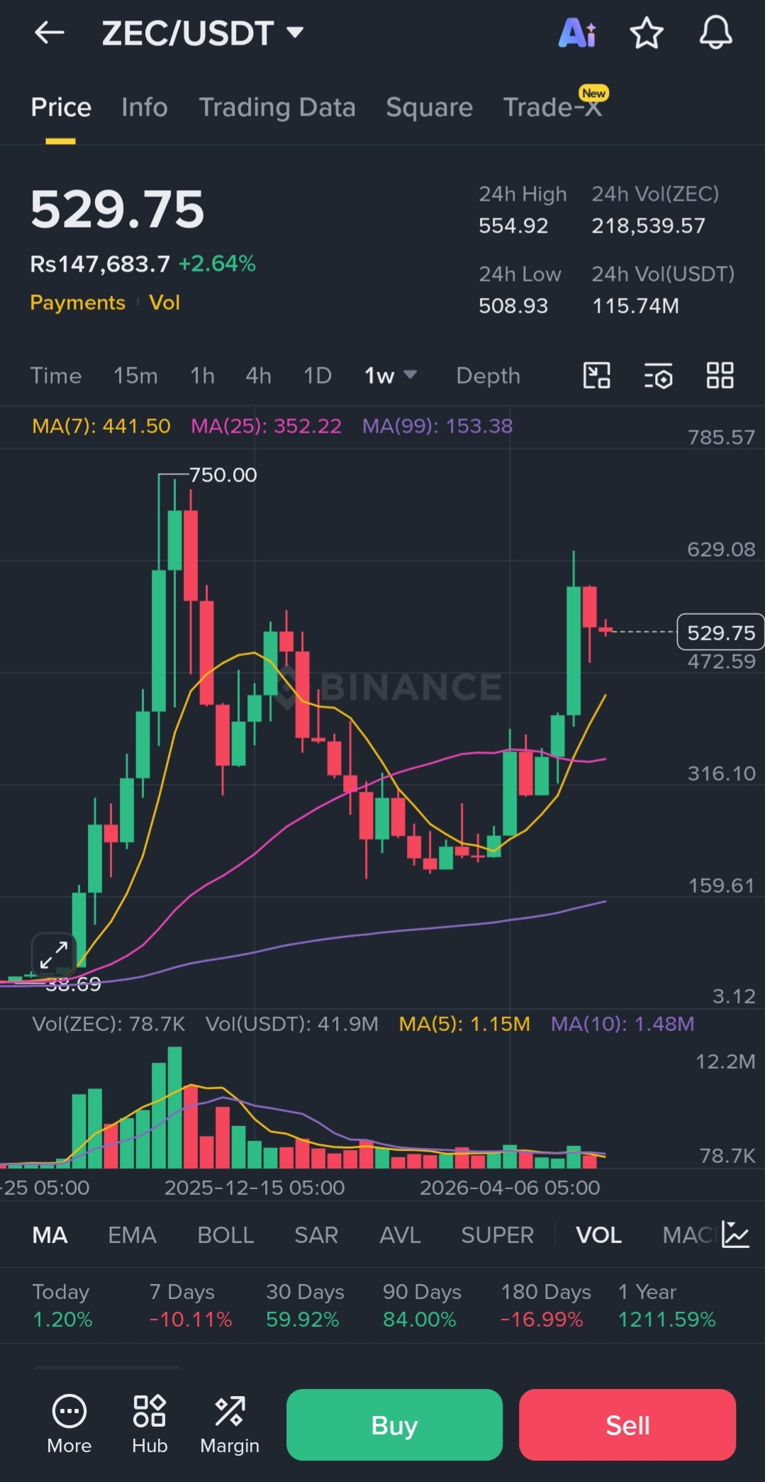This screenshot has height=1482, width=765.
Task: Switch to the Price tab
Action: (61, 107)
